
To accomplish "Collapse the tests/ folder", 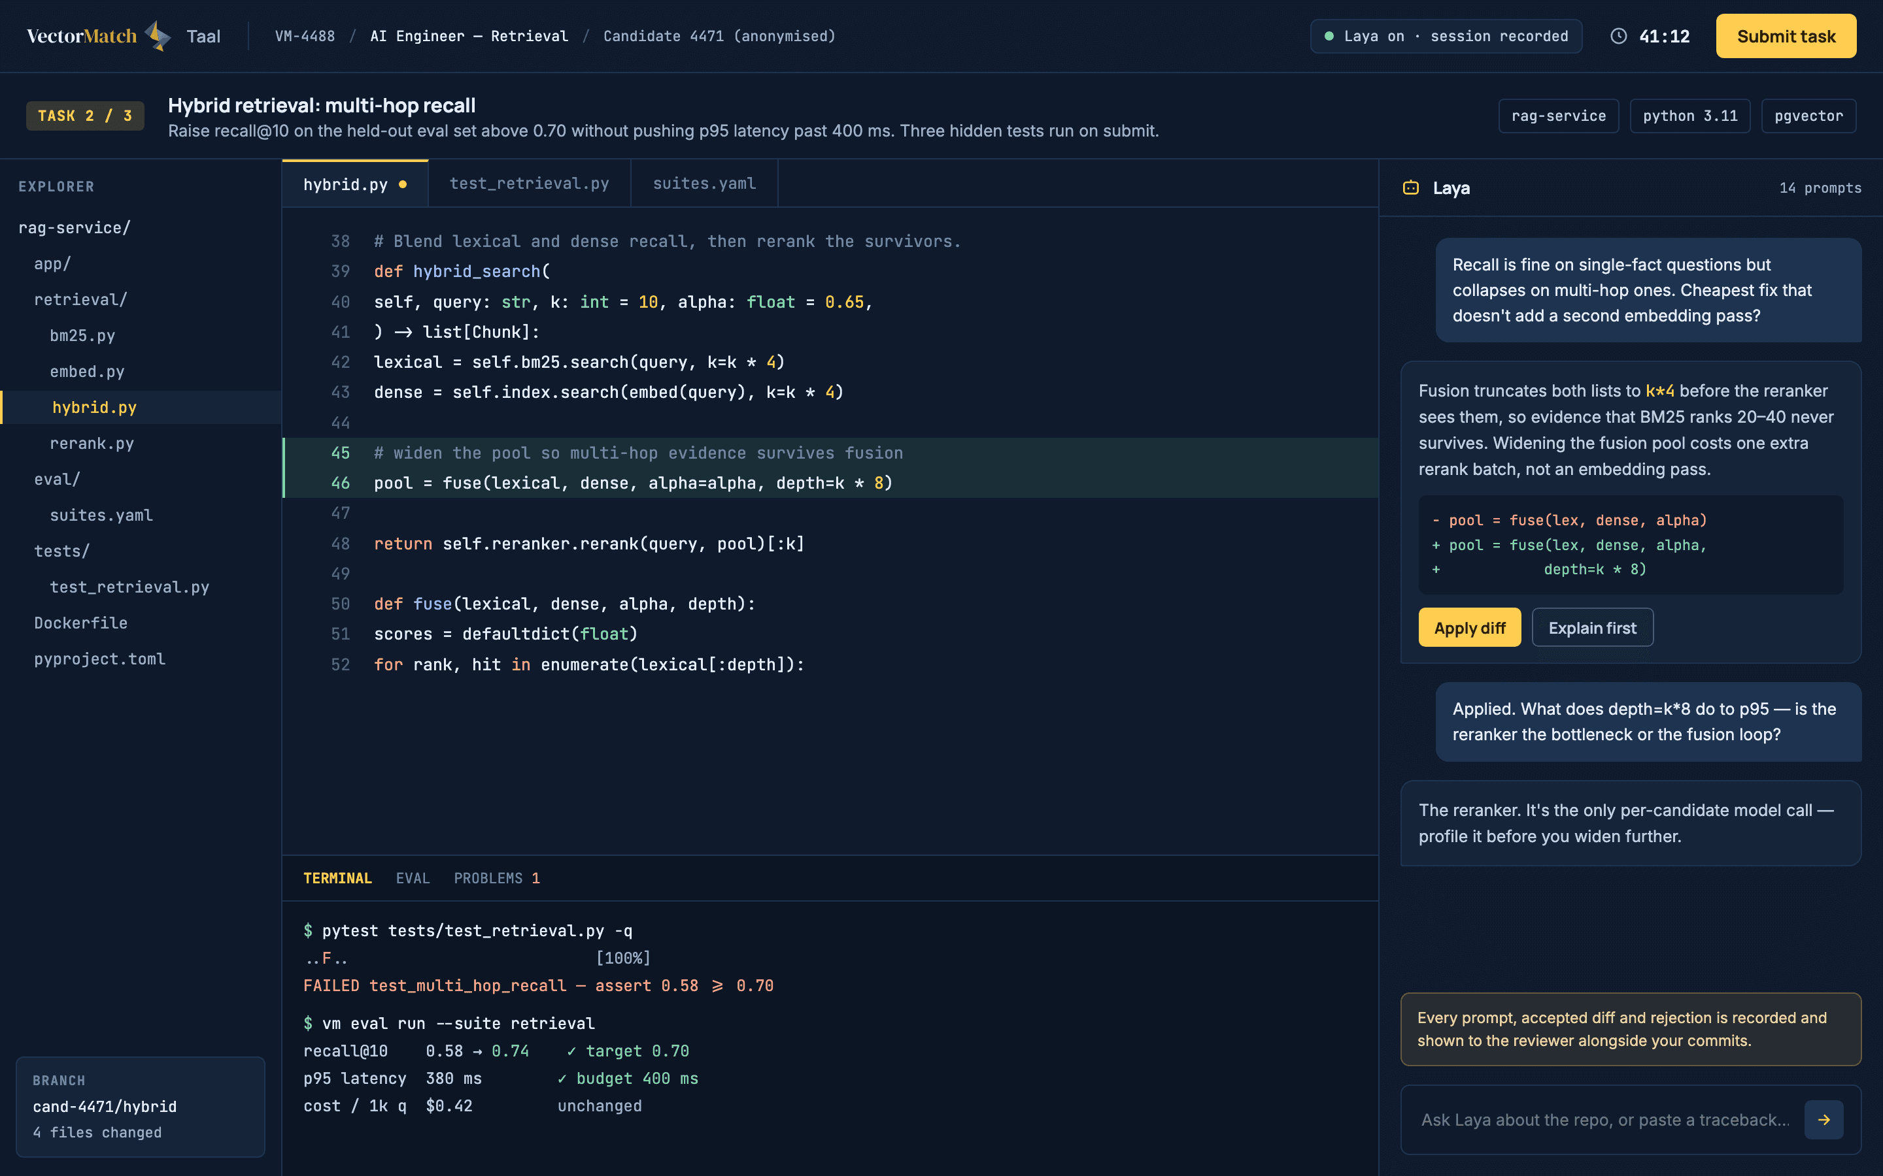I will click(61, 551).
